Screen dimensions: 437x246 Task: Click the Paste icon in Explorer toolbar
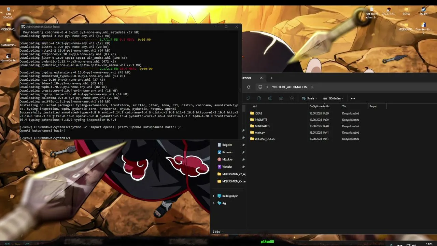[x=259, y=98]
